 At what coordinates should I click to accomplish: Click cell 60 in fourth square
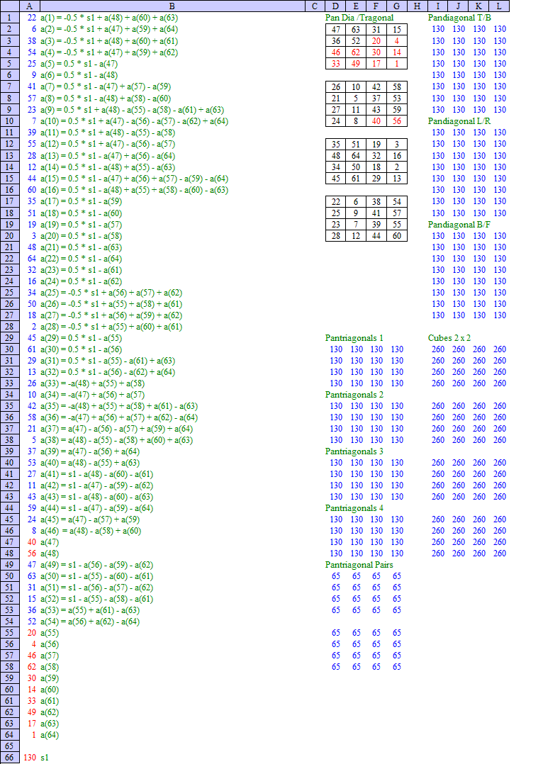coord(397,236)
